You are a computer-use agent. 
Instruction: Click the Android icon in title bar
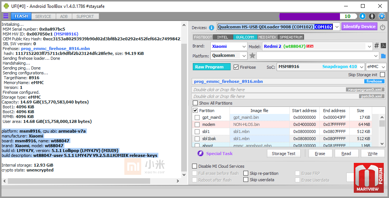click(6, 6)
